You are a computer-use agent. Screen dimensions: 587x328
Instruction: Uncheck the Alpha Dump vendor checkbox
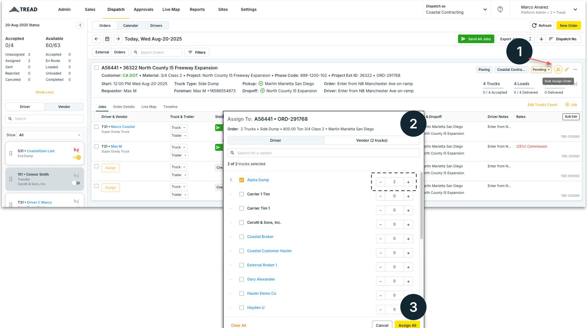point(242,180)
